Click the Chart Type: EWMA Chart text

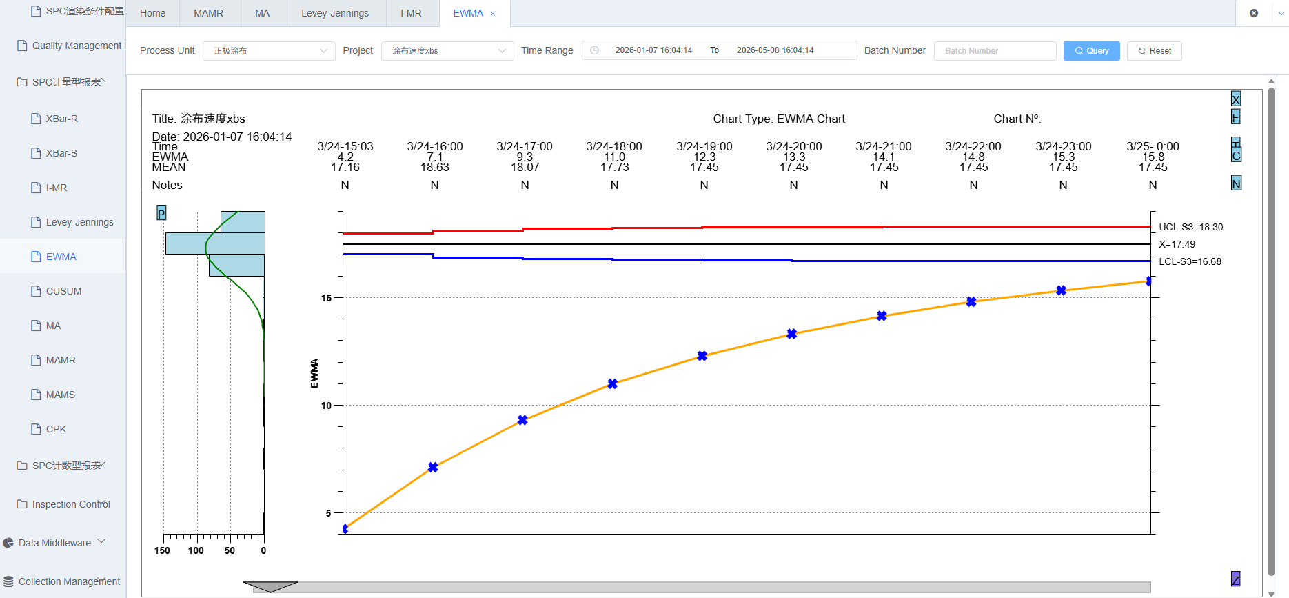click(x=779, y=119)
